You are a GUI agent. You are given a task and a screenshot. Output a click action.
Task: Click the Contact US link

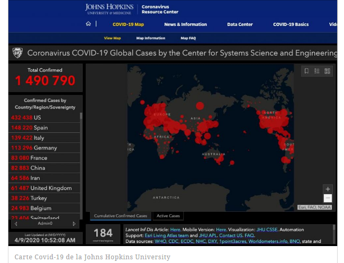231,235
